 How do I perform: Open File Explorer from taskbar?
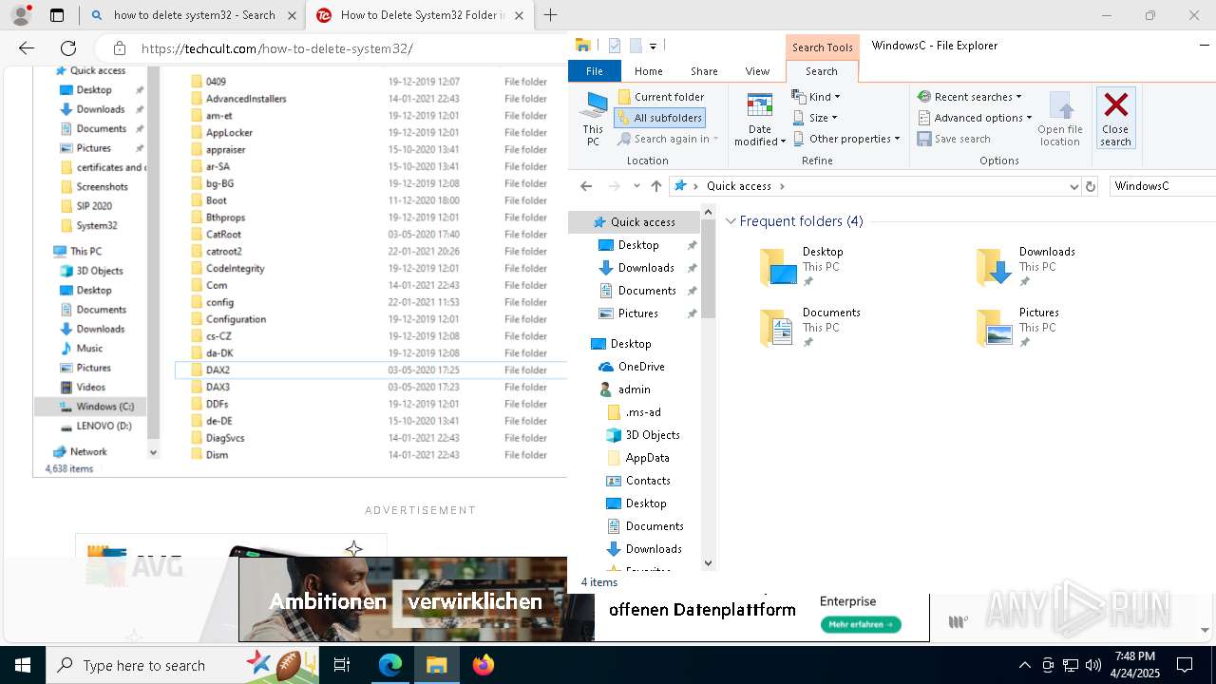click(436, 665)
